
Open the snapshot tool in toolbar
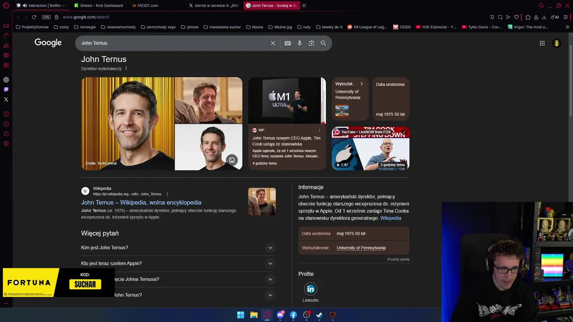coord(500,17)
